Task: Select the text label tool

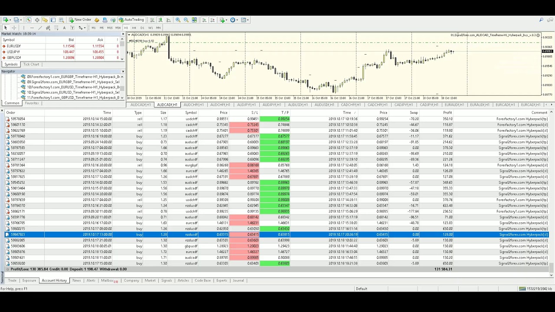Action: [x=72, y=28]
